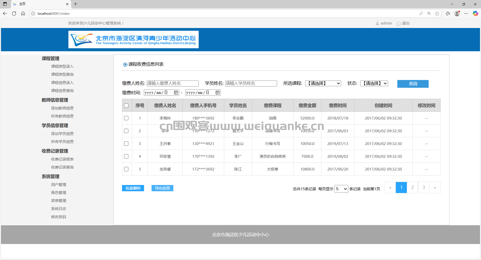The image size is (481, 260).
Task: Open the browser home page icon
Action: (x=23, y=13)
